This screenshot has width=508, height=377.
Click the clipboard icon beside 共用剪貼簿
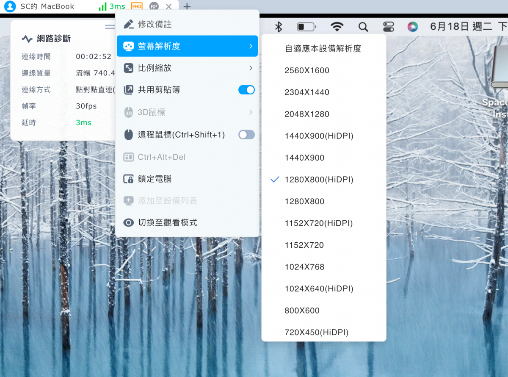pos(129,90)
